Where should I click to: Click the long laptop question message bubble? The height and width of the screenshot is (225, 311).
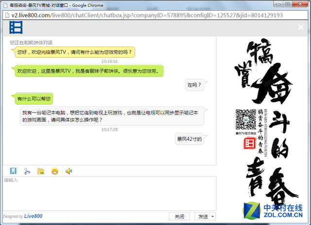(112, 116)
